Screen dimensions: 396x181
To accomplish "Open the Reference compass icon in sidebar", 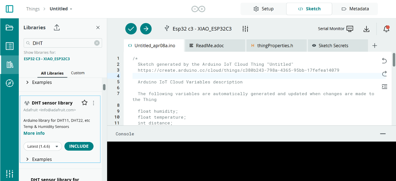I will pos(10,83).
